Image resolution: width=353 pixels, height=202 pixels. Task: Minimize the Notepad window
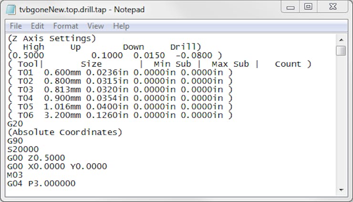291,7
